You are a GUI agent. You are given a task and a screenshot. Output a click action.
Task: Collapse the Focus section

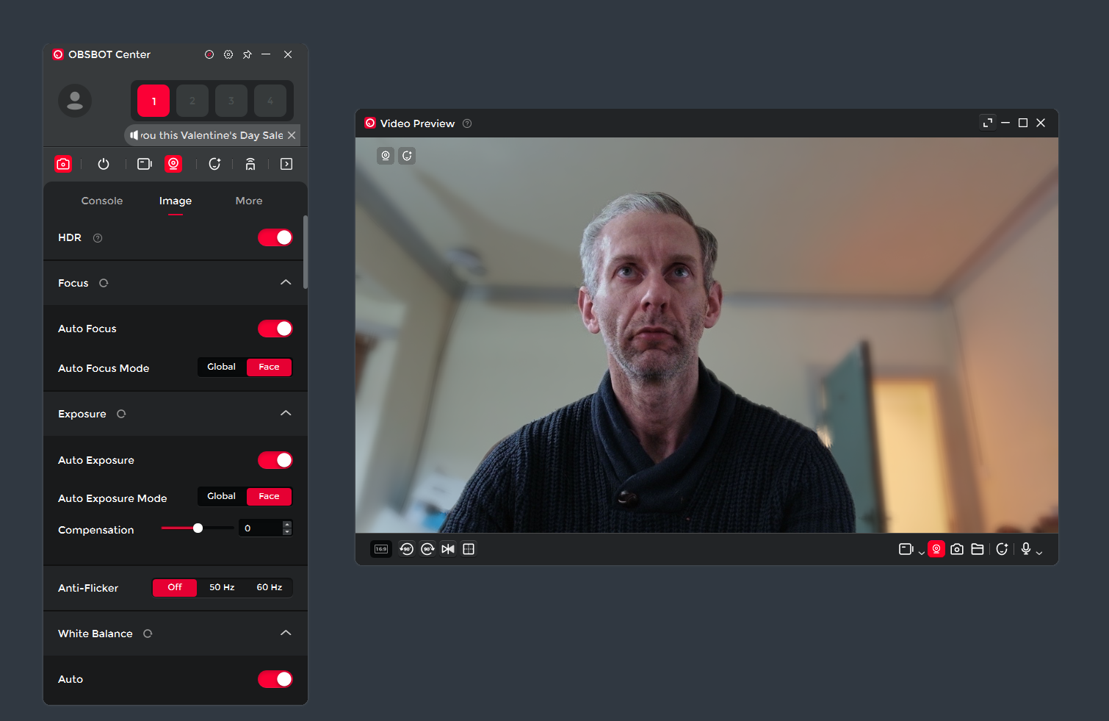(286, 283)
